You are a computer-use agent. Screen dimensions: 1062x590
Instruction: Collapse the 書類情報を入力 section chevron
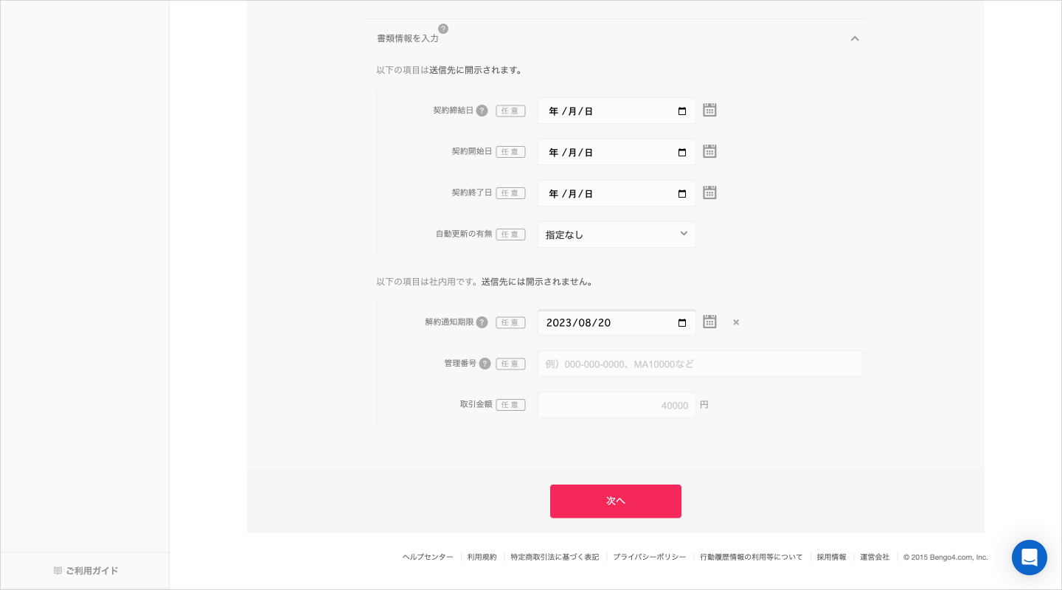click(855, 38)
